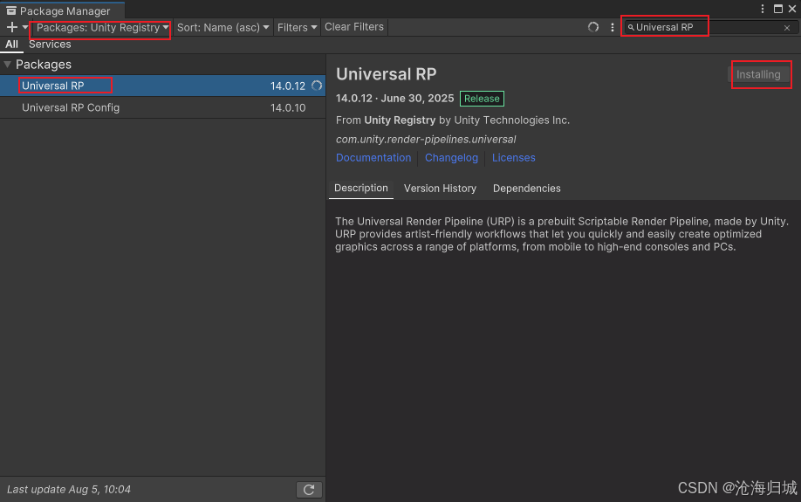Switch to the Dependencies tab
Screen dimensions: 801x502
[x=527, y=189]
